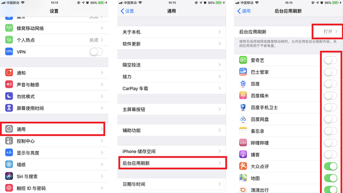Tap the 个人热点 hotspot icon

click(9, 40)
